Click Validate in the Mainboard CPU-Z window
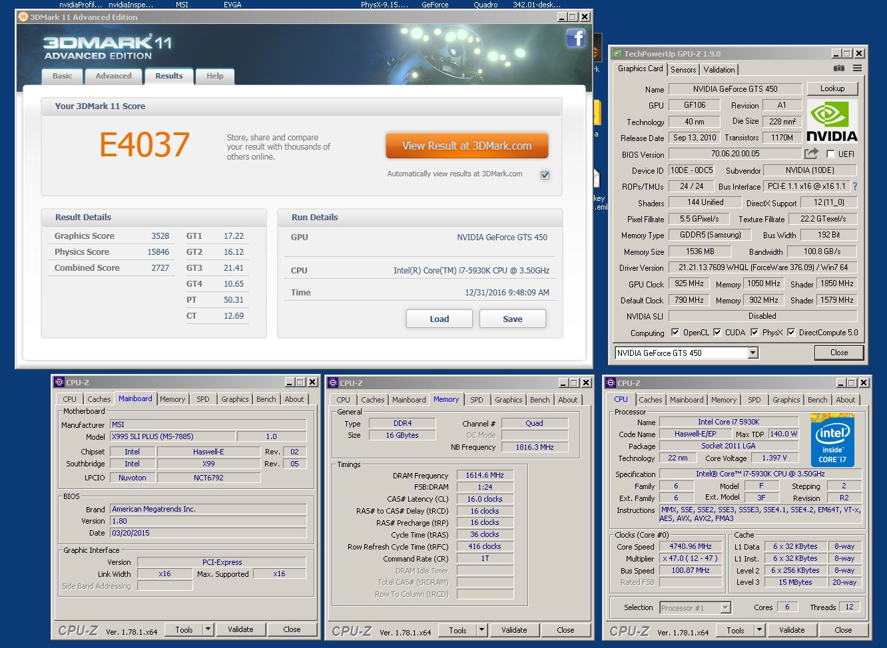 tap(240, 629)
